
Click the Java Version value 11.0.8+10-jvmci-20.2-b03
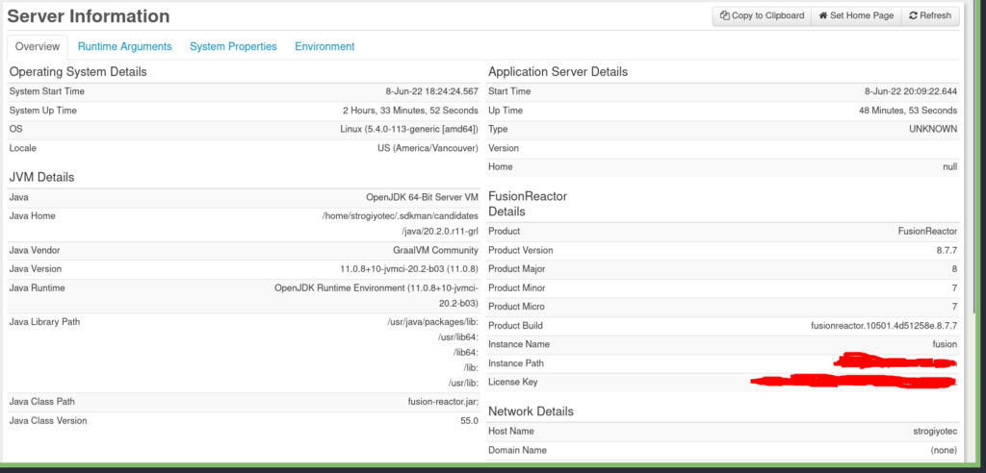coord(409,269)
